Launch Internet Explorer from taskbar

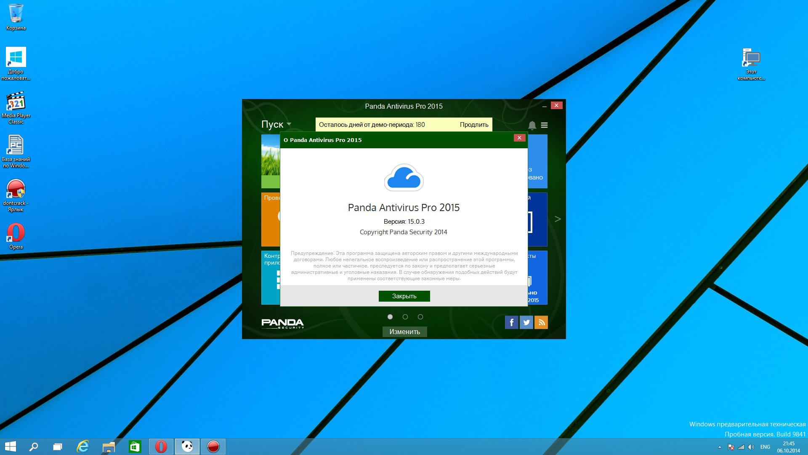(83, 447)
